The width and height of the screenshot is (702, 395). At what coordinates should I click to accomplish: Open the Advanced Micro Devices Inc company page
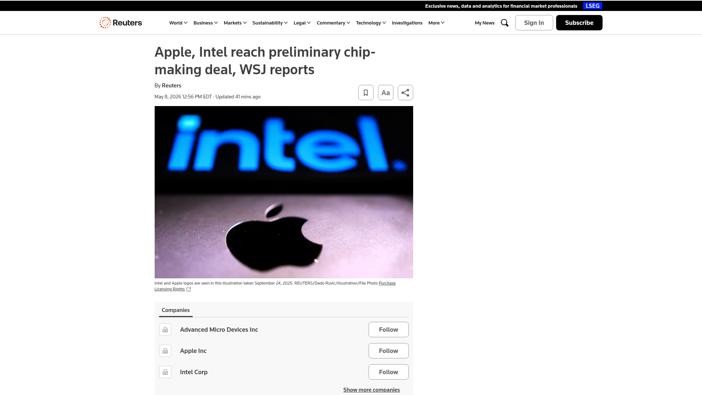(x=219, y=330)
